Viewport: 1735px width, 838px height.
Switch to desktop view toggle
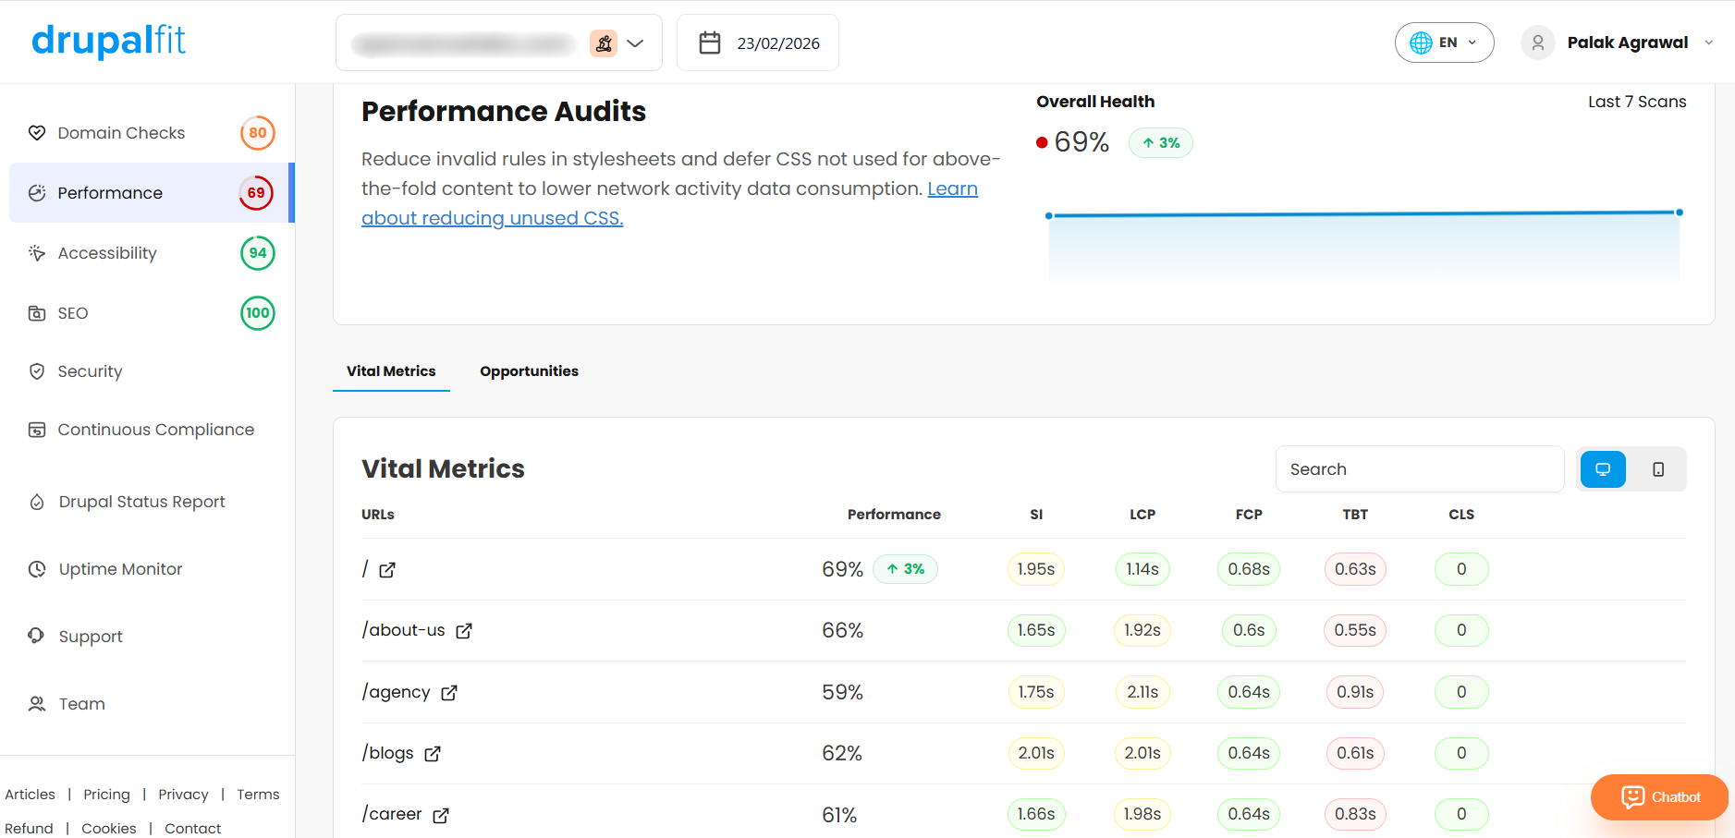pyautogui.click(x=1603, y=469)
